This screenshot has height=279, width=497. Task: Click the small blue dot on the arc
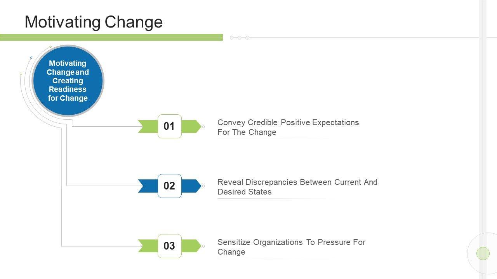[x=31, y=58]
